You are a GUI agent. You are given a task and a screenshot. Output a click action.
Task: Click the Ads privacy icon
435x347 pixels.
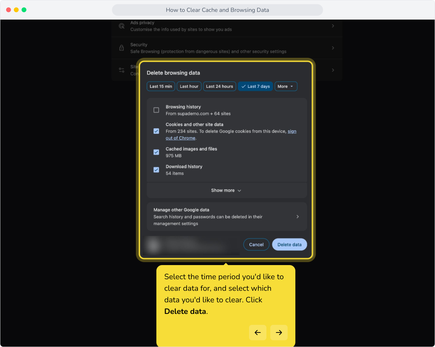(122, 26)
